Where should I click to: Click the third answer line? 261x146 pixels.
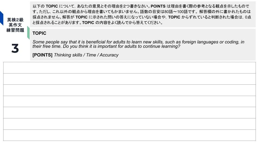[129, 90]
